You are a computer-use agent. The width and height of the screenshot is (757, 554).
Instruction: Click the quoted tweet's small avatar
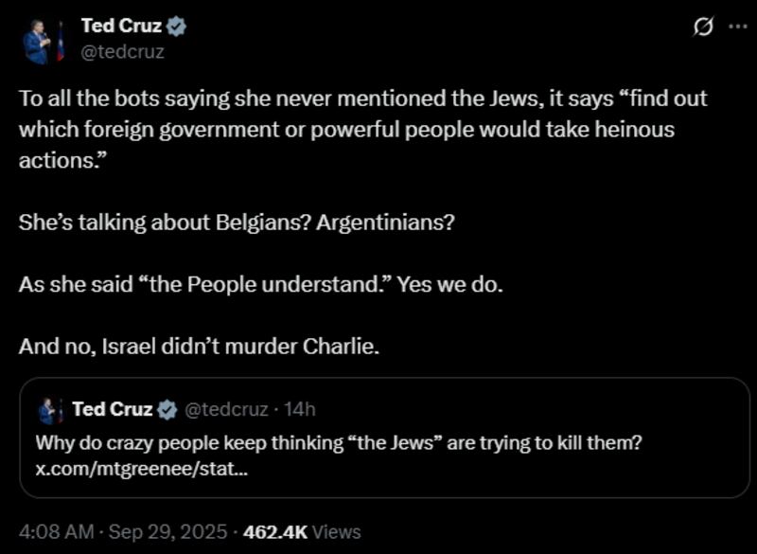click(x=53, y=407)
